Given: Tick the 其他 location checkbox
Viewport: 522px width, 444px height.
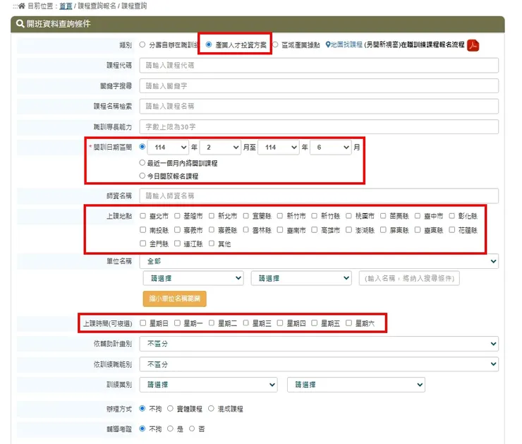Looking at the screenshot, I should (212, 244).
